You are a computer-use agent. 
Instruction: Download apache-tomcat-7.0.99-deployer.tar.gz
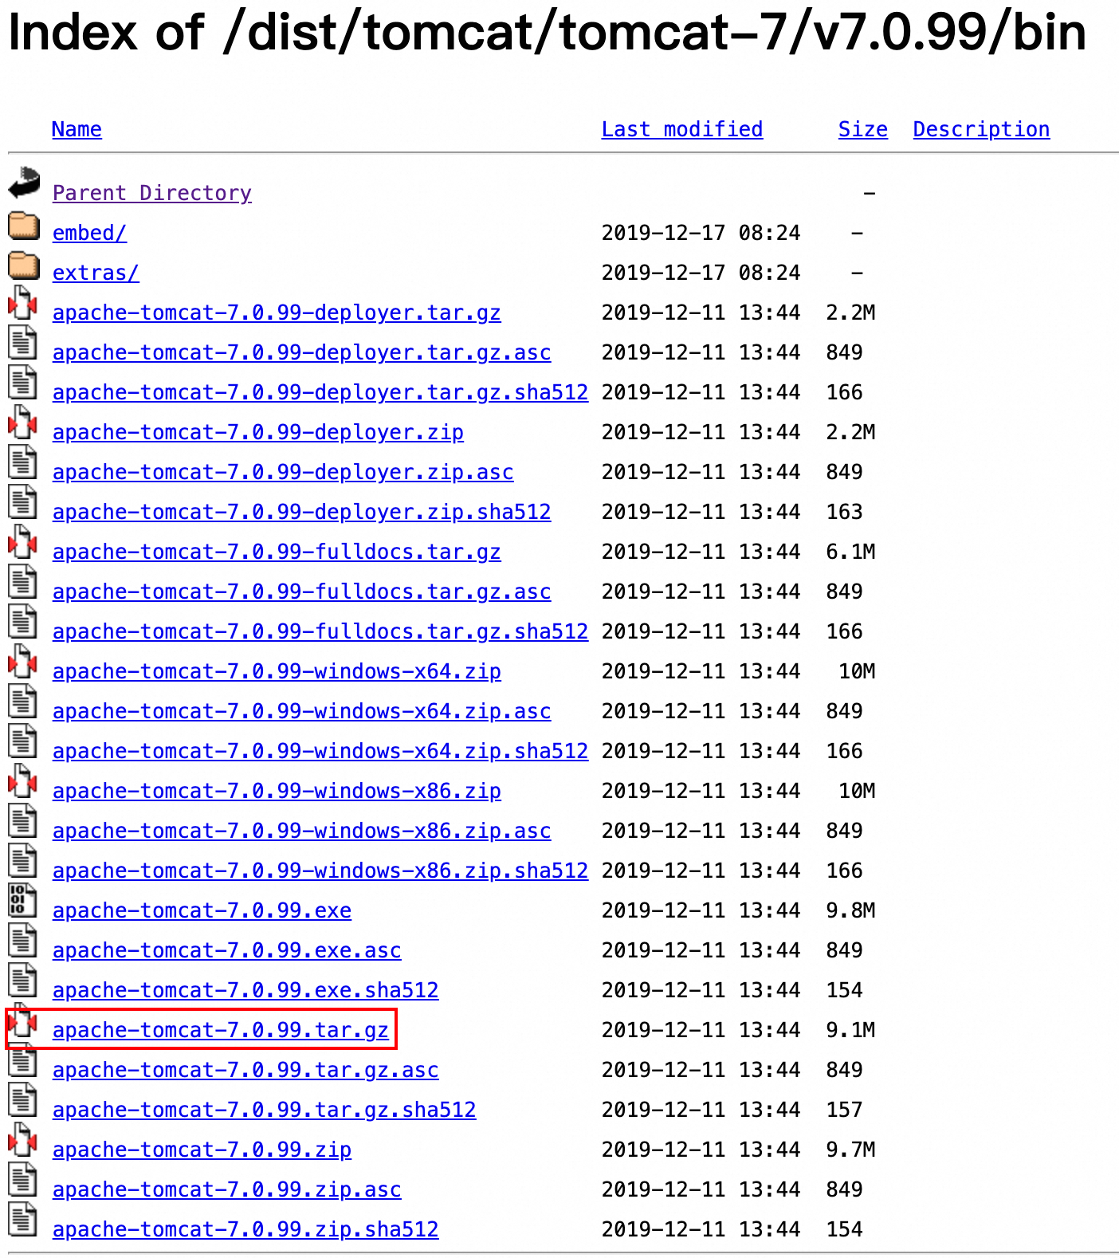tap(277, 313)
